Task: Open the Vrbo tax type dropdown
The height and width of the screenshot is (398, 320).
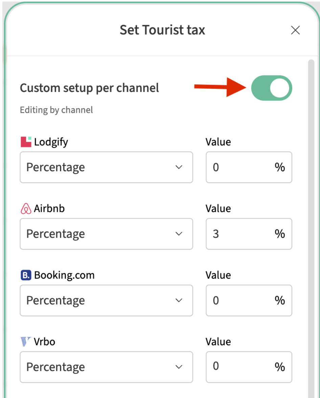Action: point(106,367)
